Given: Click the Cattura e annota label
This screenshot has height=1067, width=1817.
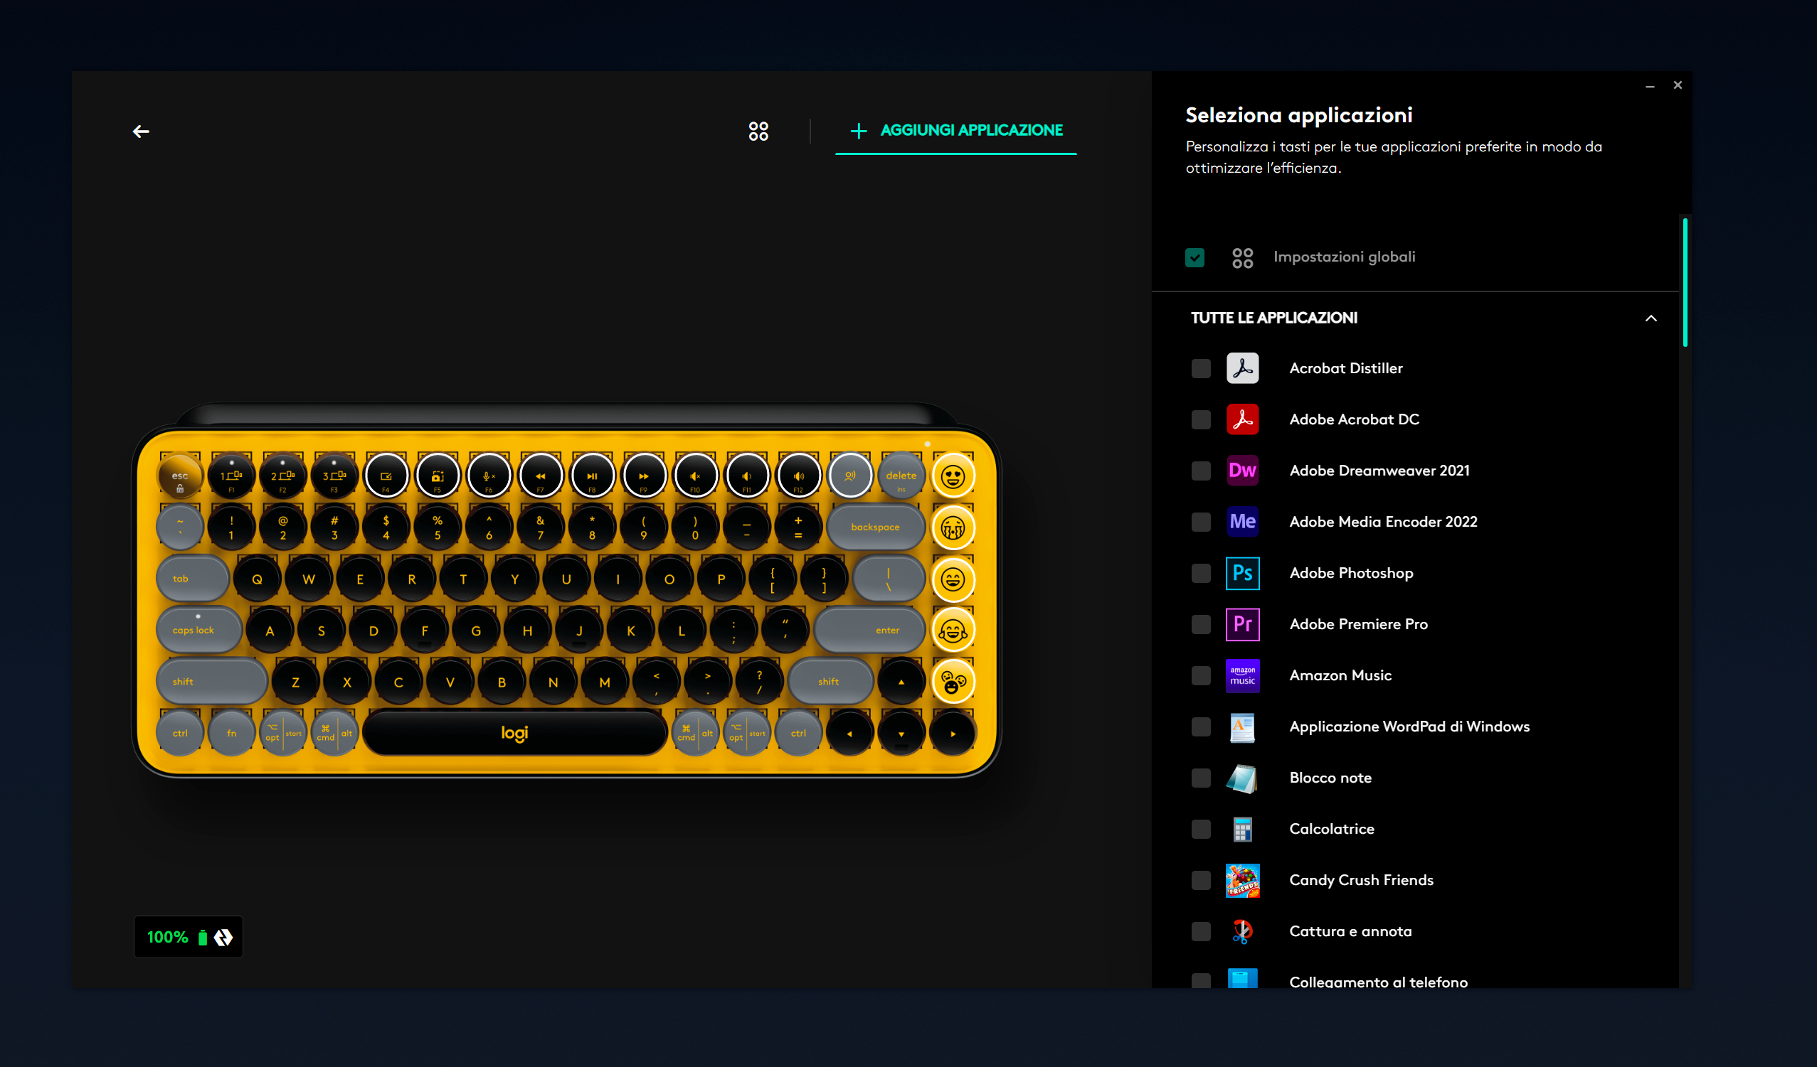Looking at the screenshot, I should tap(1350, 931).
